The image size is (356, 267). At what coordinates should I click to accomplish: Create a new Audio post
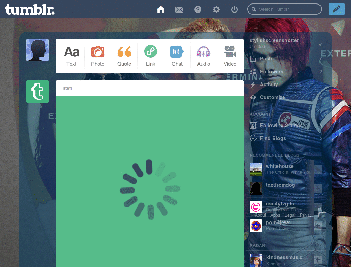pos(203,56)
